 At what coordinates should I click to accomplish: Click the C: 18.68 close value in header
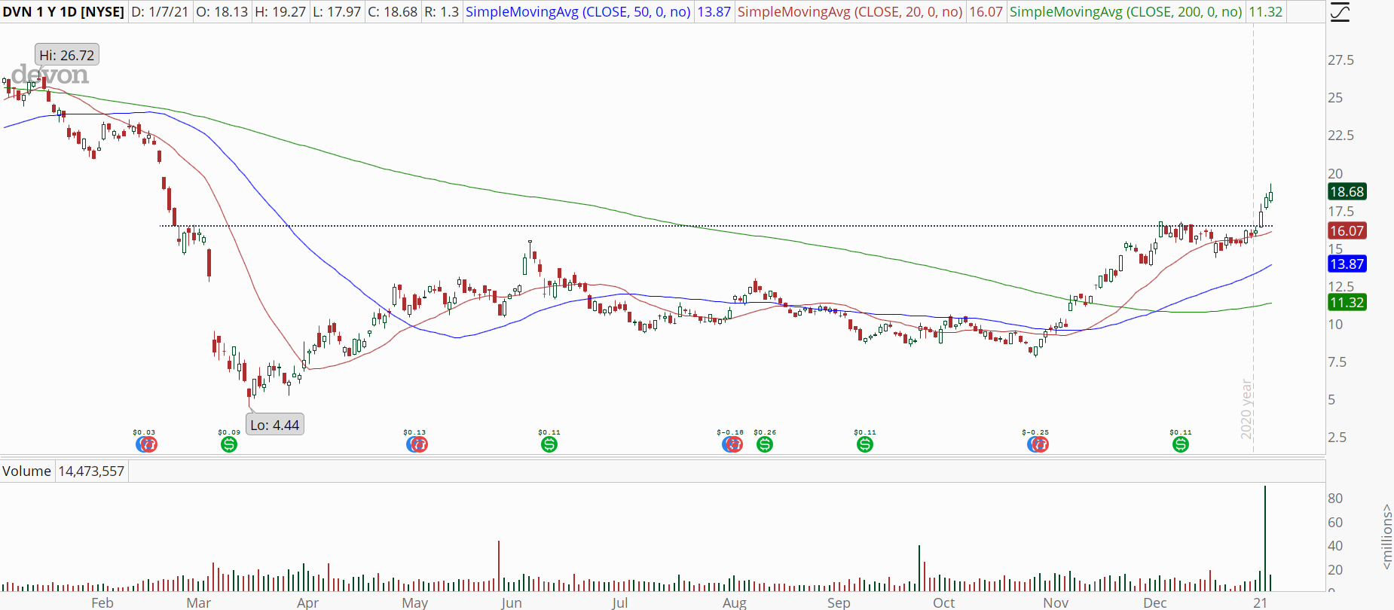(393, 12)
